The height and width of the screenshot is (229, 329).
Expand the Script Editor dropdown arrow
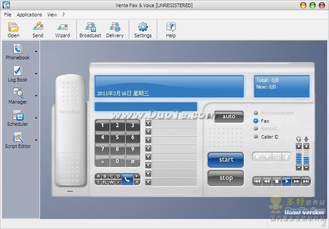pos(36,140)
